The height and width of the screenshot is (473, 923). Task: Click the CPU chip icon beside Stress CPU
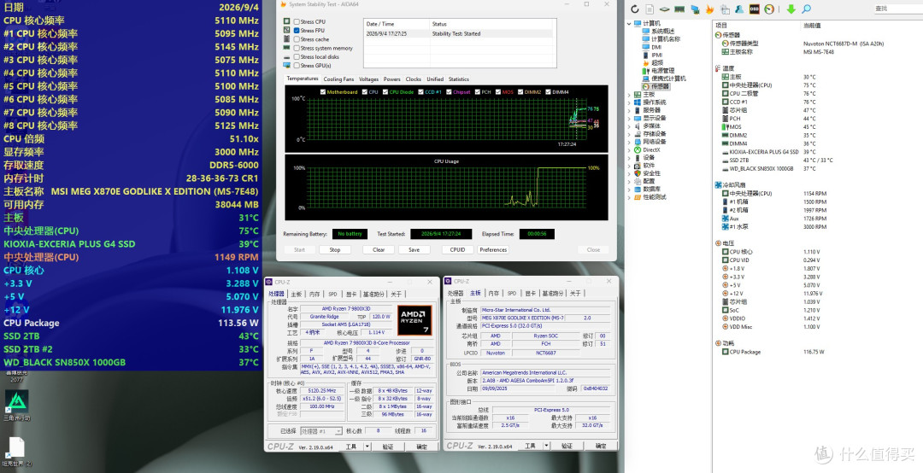(x=286, y=21)
